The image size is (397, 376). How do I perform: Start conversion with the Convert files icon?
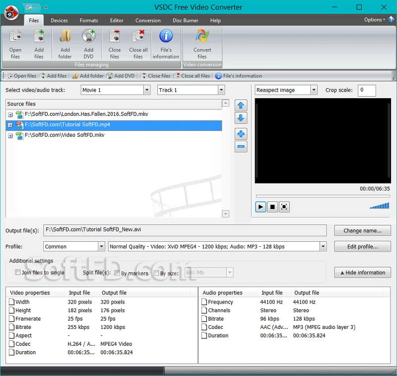pyautogui.click(x=202, y=44)
